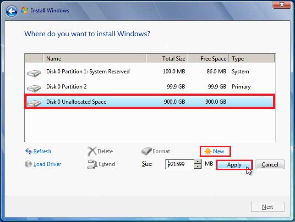Image resolution: width=295 pixels, height=222 pixels.
Task: Click the System type cell
Action: (240, 72)
